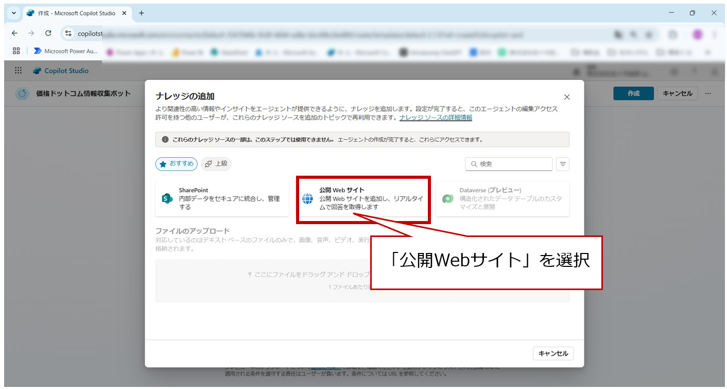
Task: Choose the SharePoint knowledge source
Action: pyautogui.click(x=222, y=199)
